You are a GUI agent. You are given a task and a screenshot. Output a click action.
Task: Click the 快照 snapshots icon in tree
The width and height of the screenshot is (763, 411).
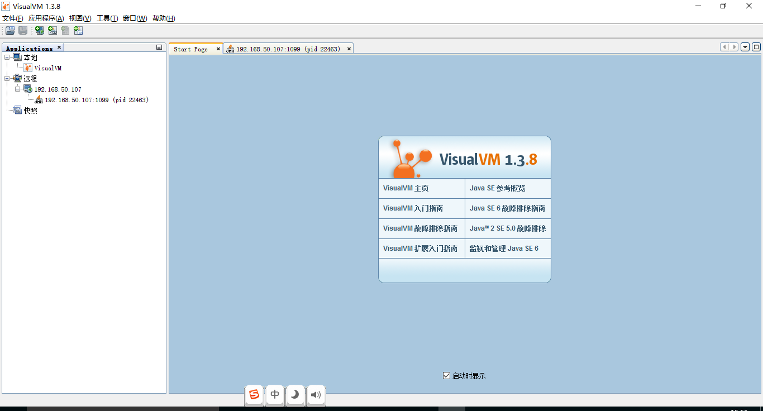click(x=17, y=110)
